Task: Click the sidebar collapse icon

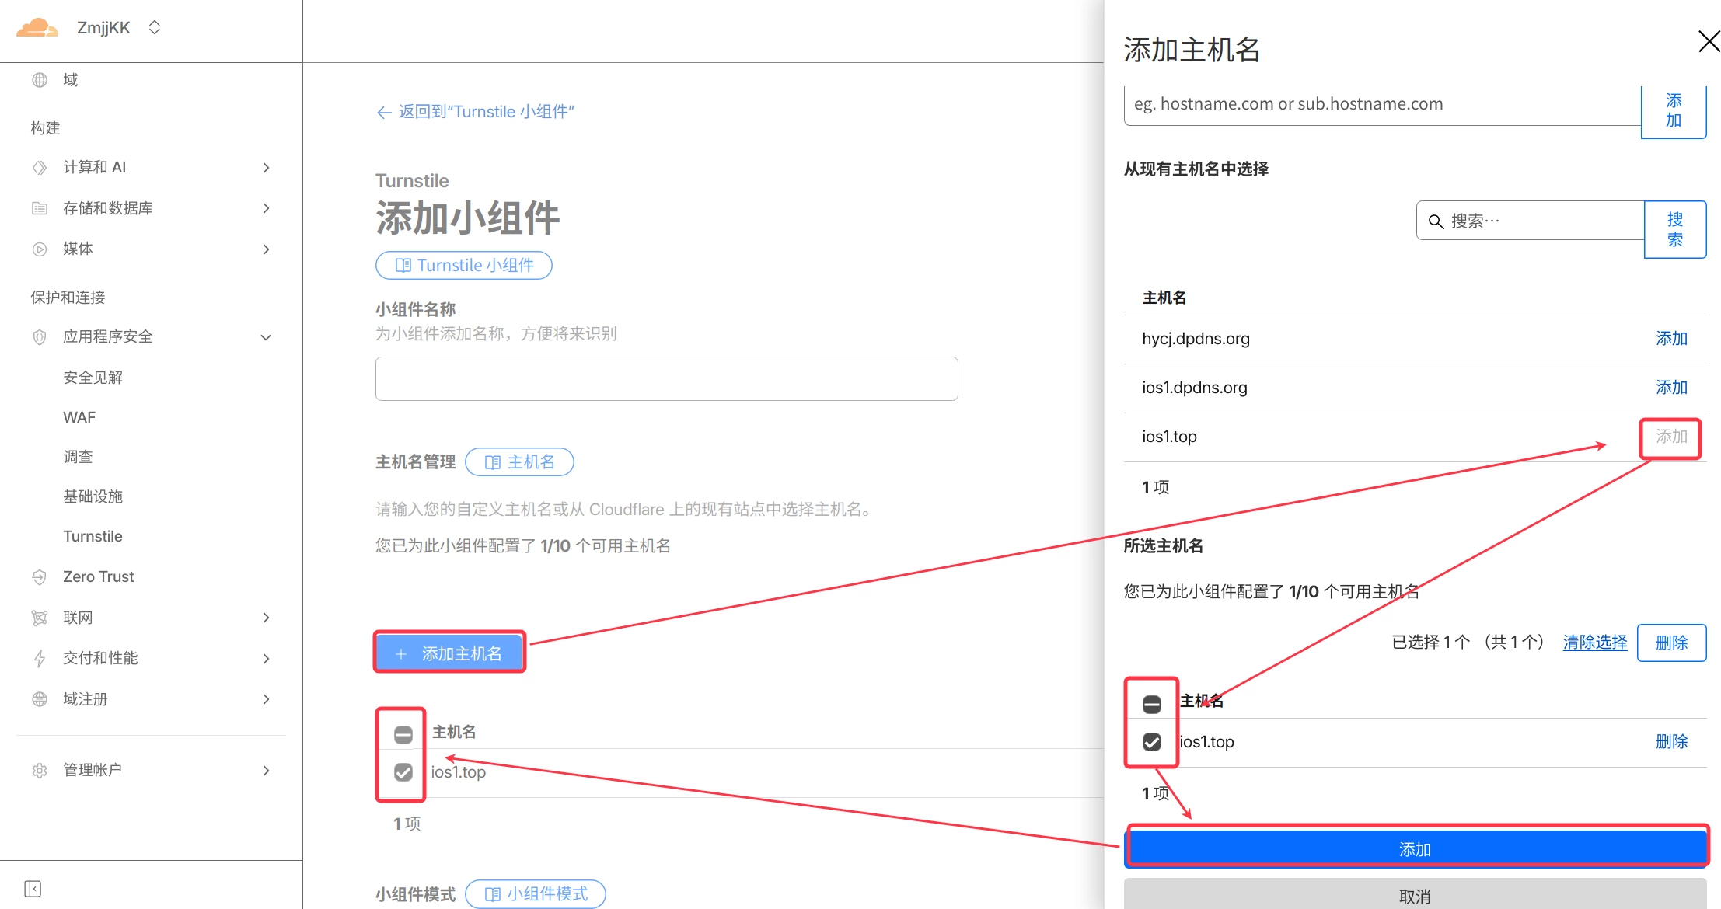Action: pyautogui.click(x=33, y=888)
